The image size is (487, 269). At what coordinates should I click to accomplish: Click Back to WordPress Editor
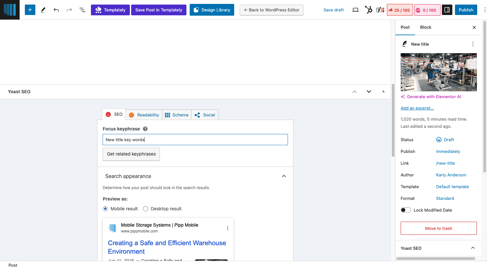[271, 10]
